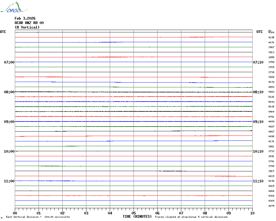Click the DC value '3733'

271,151
